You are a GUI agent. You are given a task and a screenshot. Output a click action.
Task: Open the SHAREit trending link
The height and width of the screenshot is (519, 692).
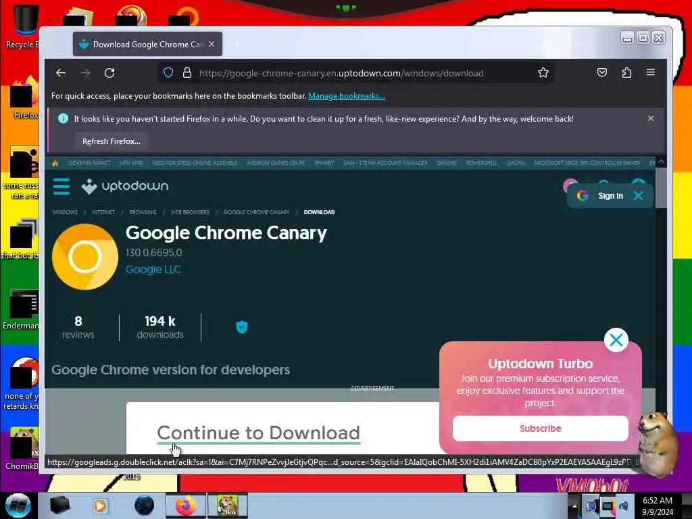coord(324,163)
